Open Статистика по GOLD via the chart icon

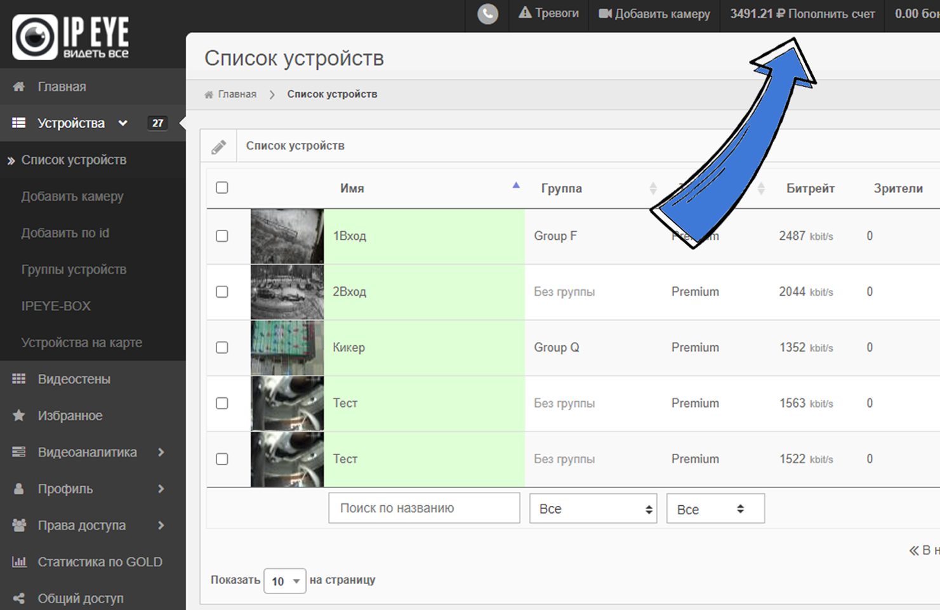pos(19,562)
